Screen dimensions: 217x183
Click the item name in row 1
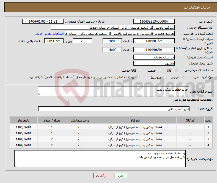click(x=135, y=127)
